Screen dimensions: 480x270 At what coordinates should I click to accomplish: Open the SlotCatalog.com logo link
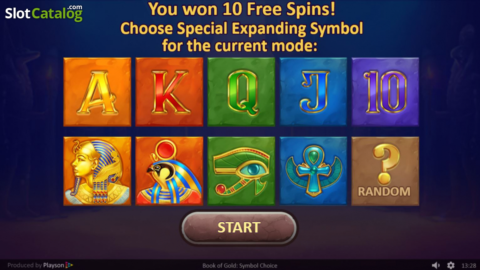44,13
